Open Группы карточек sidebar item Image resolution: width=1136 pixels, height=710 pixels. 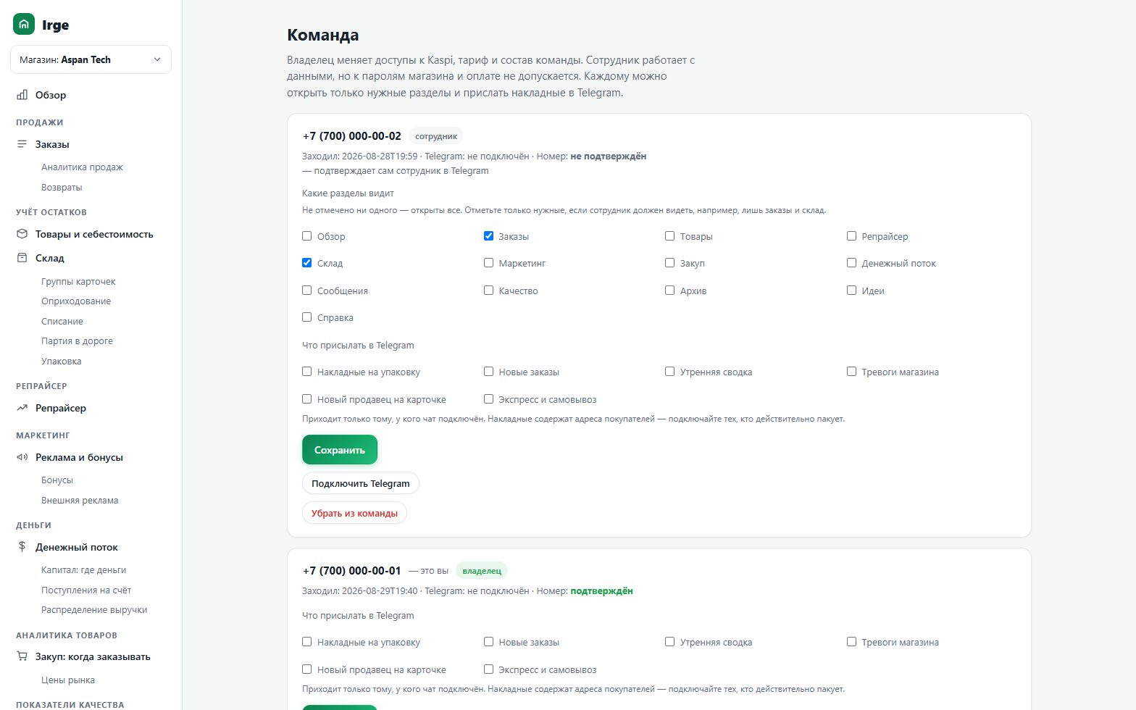pos(78,282)
